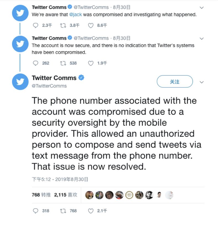218x227 pixels.
Task: Retweet the main phone number tweet
Action: 63,211
